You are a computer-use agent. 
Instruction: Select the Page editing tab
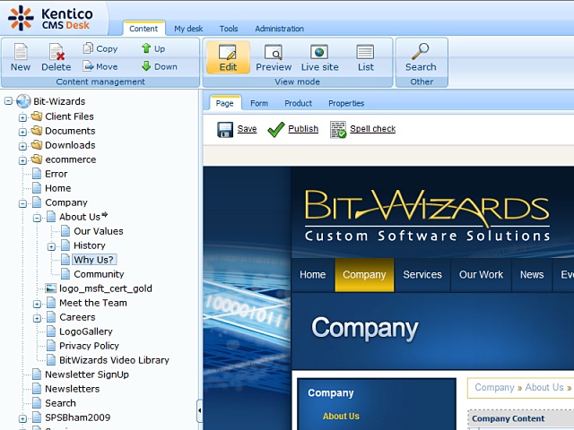[225, 103]
